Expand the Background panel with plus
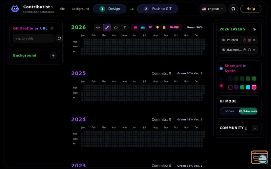 pos(54,55)
